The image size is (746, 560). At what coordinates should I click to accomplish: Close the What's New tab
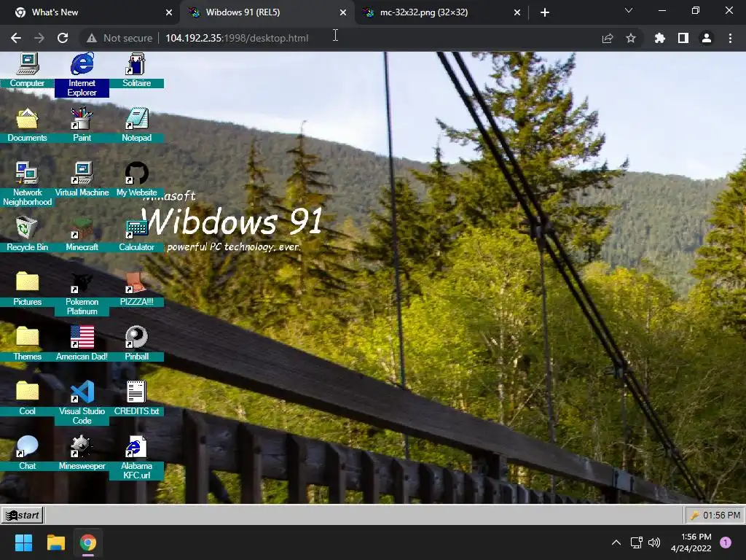(x=169, y=13)
